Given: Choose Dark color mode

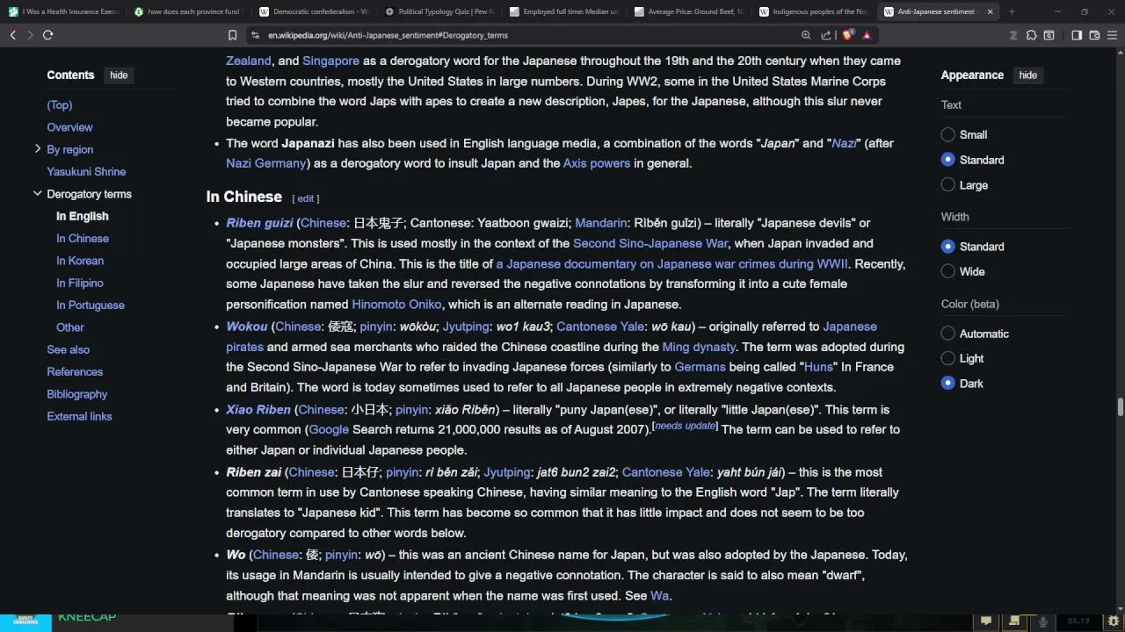Looking at the screenshot, I should pos(947,383).
